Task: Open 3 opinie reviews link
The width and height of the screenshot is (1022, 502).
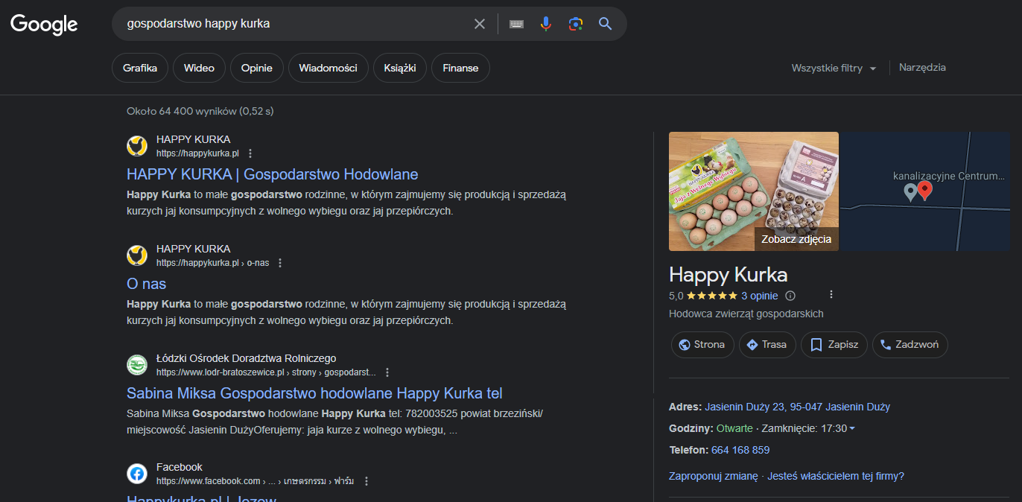Action: coord(760,296)
